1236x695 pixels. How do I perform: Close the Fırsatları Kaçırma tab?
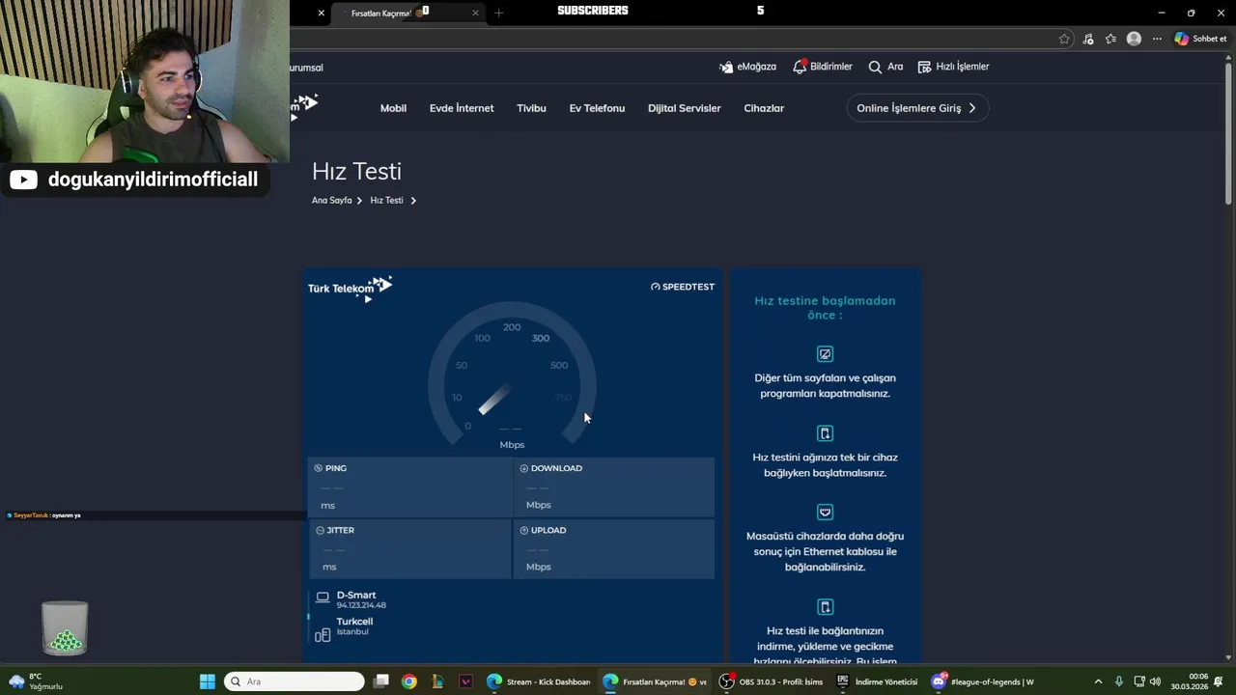point(475,13)
